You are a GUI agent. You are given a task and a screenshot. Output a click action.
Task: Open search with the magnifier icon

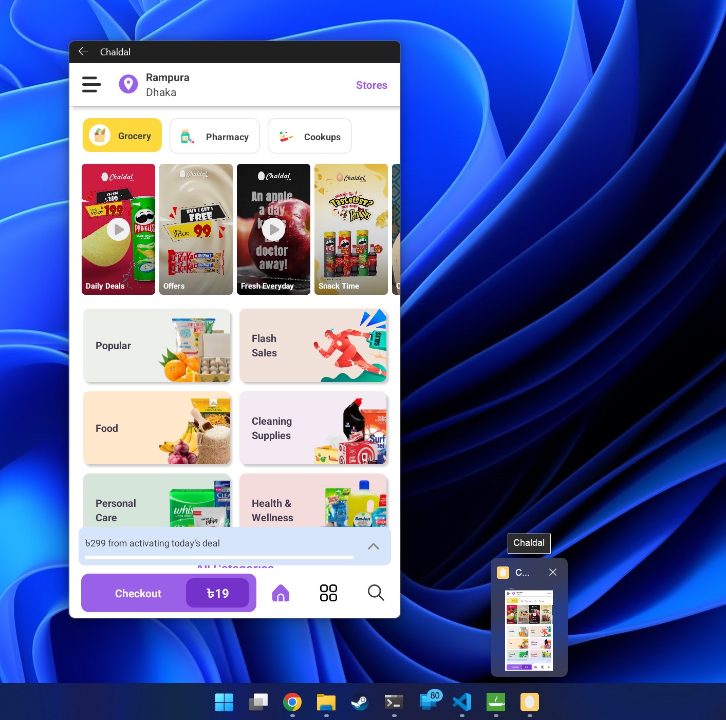pyautogui.click(x=376, y=593)
